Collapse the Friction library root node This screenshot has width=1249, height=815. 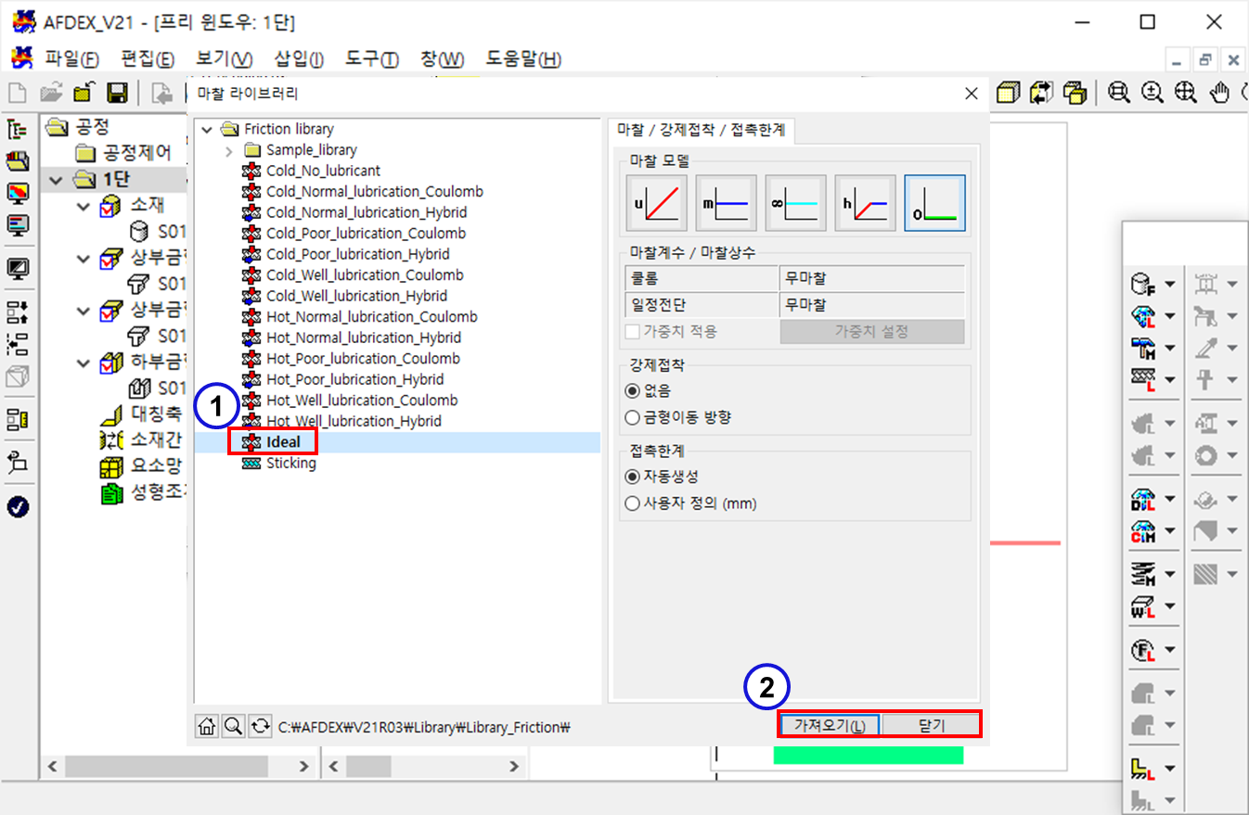207,129
